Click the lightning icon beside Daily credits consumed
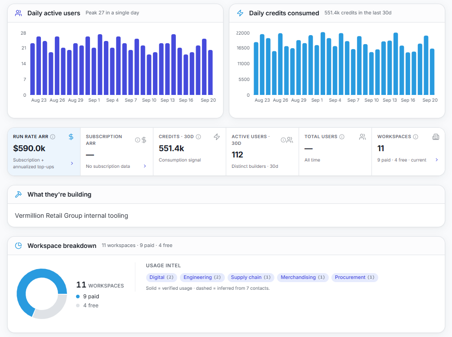The width and height of the screenshot is (452, 337). (240, 13)
